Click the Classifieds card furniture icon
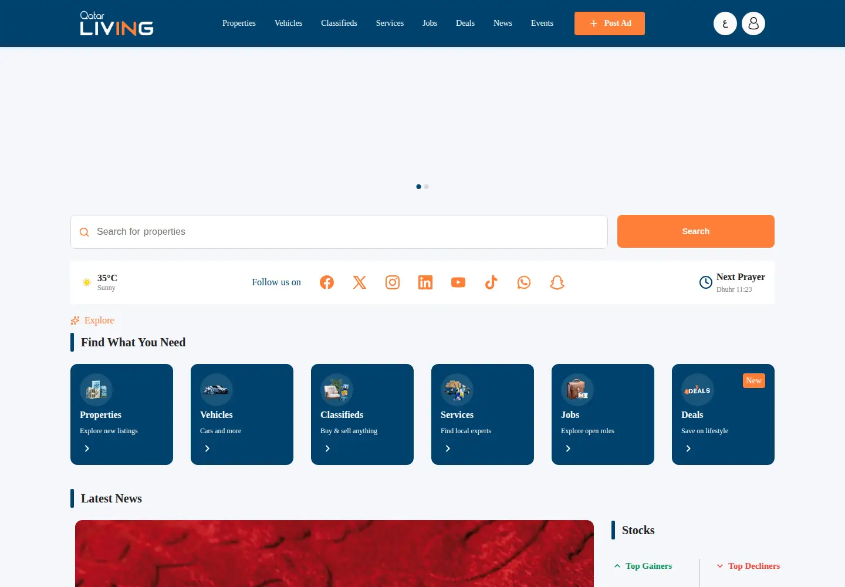 point(337,390)
